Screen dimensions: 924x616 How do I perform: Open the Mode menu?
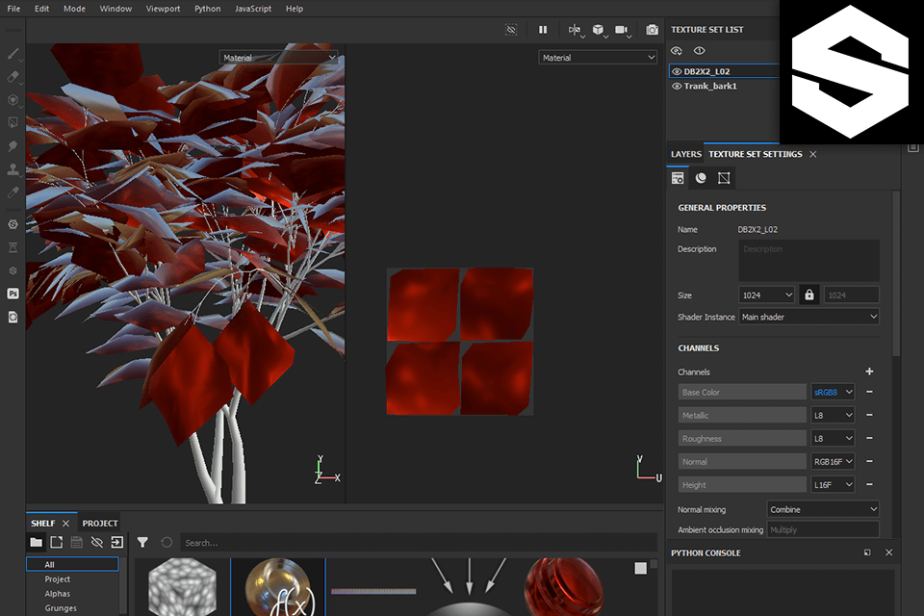74,9
